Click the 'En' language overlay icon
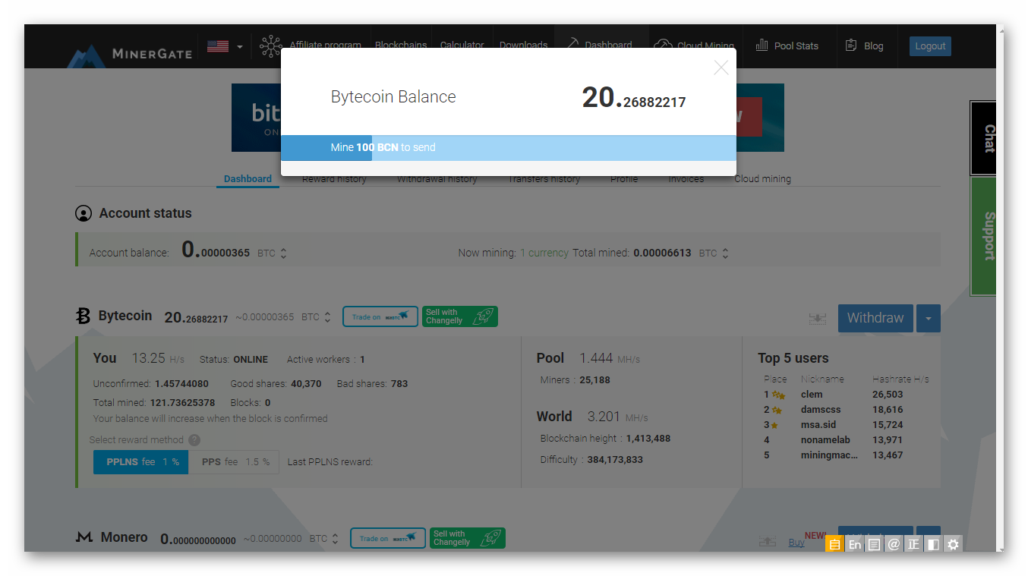1028x576 pixels. tap(854, 544)
